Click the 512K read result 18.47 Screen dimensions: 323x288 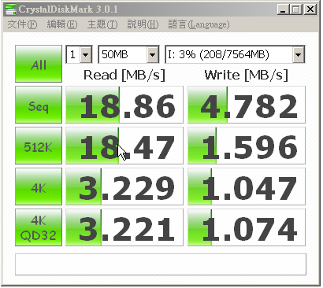click(x=124, y=146)
